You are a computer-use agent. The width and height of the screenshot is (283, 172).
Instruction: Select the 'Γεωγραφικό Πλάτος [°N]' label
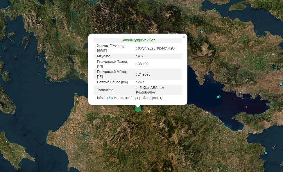coord(112,64)
